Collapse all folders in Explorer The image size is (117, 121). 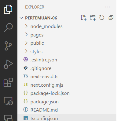tap(111, 18)
